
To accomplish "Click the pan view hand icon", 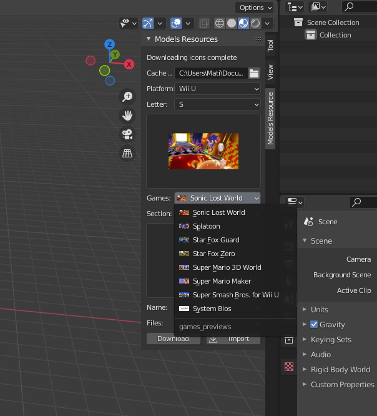I will [127, 116].
